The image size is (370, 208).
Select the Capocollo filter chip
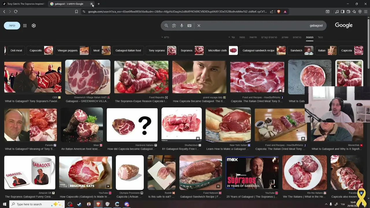(40, 51)
